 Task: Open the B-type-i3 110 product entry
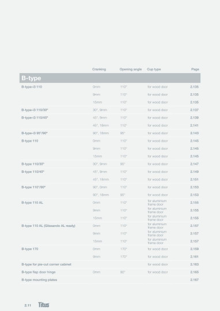pos(32,86)
